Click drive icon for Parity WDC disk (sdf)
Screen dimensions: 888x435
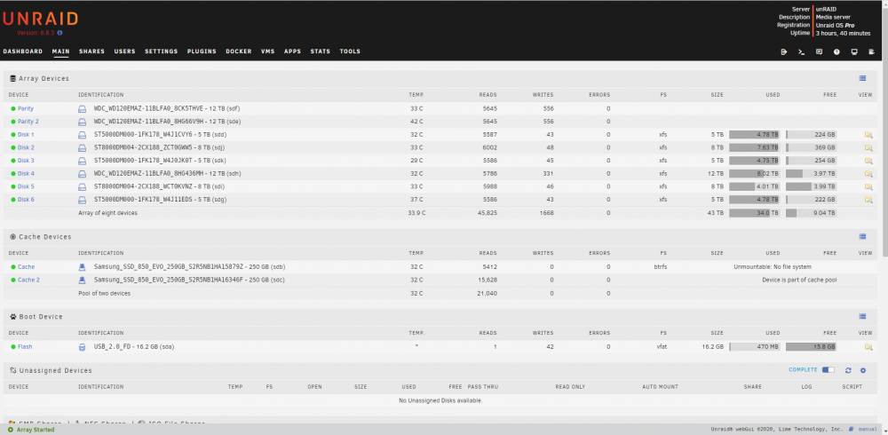[82, 108]
